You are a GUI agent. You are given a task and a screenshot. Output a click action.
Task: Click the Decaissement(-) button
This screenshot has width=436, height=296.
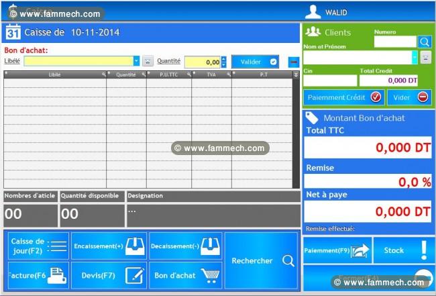pos(185,246)
